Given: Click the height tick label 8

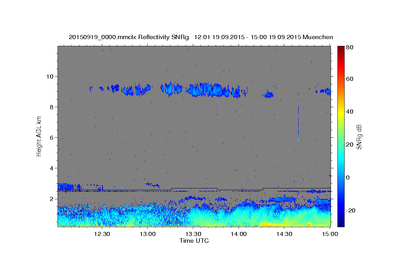Looking at the screenshot, I should (x=52, y=107).
